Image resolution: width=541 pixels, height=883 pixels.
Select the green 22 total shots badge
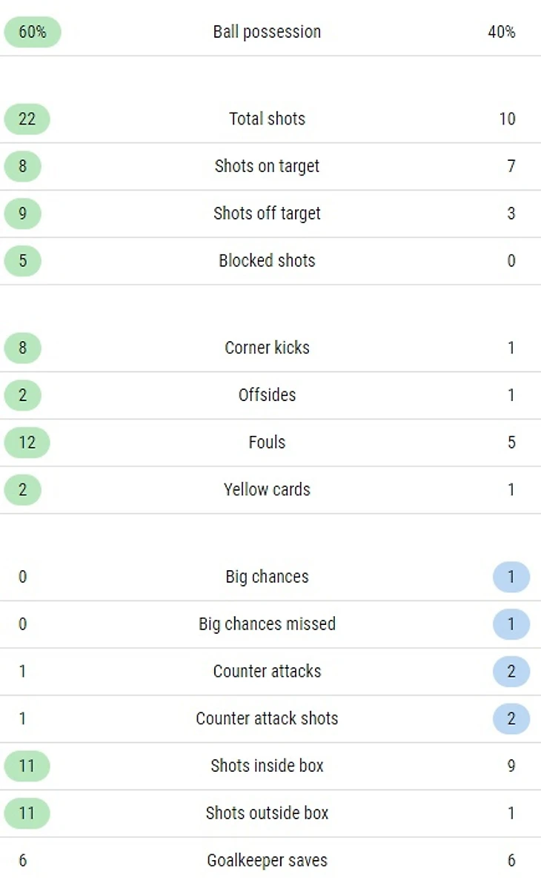27,119
